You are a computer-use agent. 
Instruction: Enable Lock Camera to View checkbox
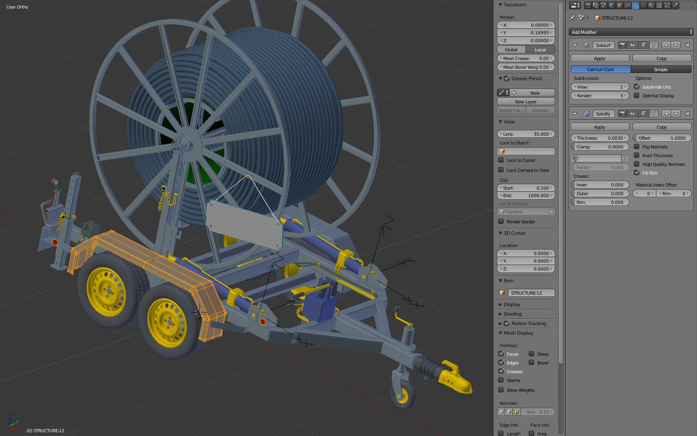coord(501,170)
